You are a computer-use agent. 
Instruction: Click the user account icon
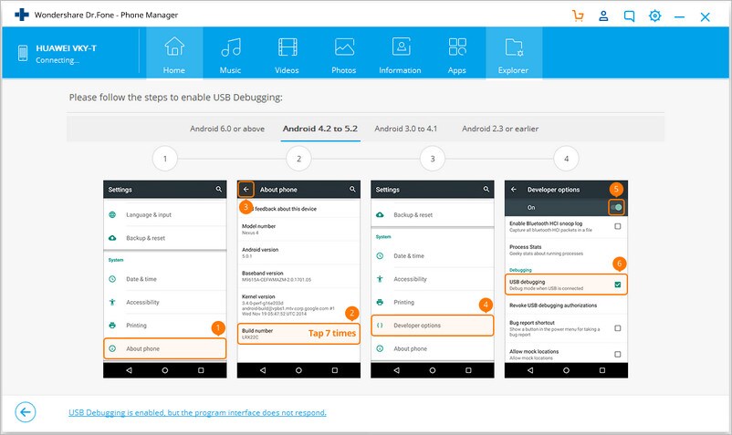(603, 16)
